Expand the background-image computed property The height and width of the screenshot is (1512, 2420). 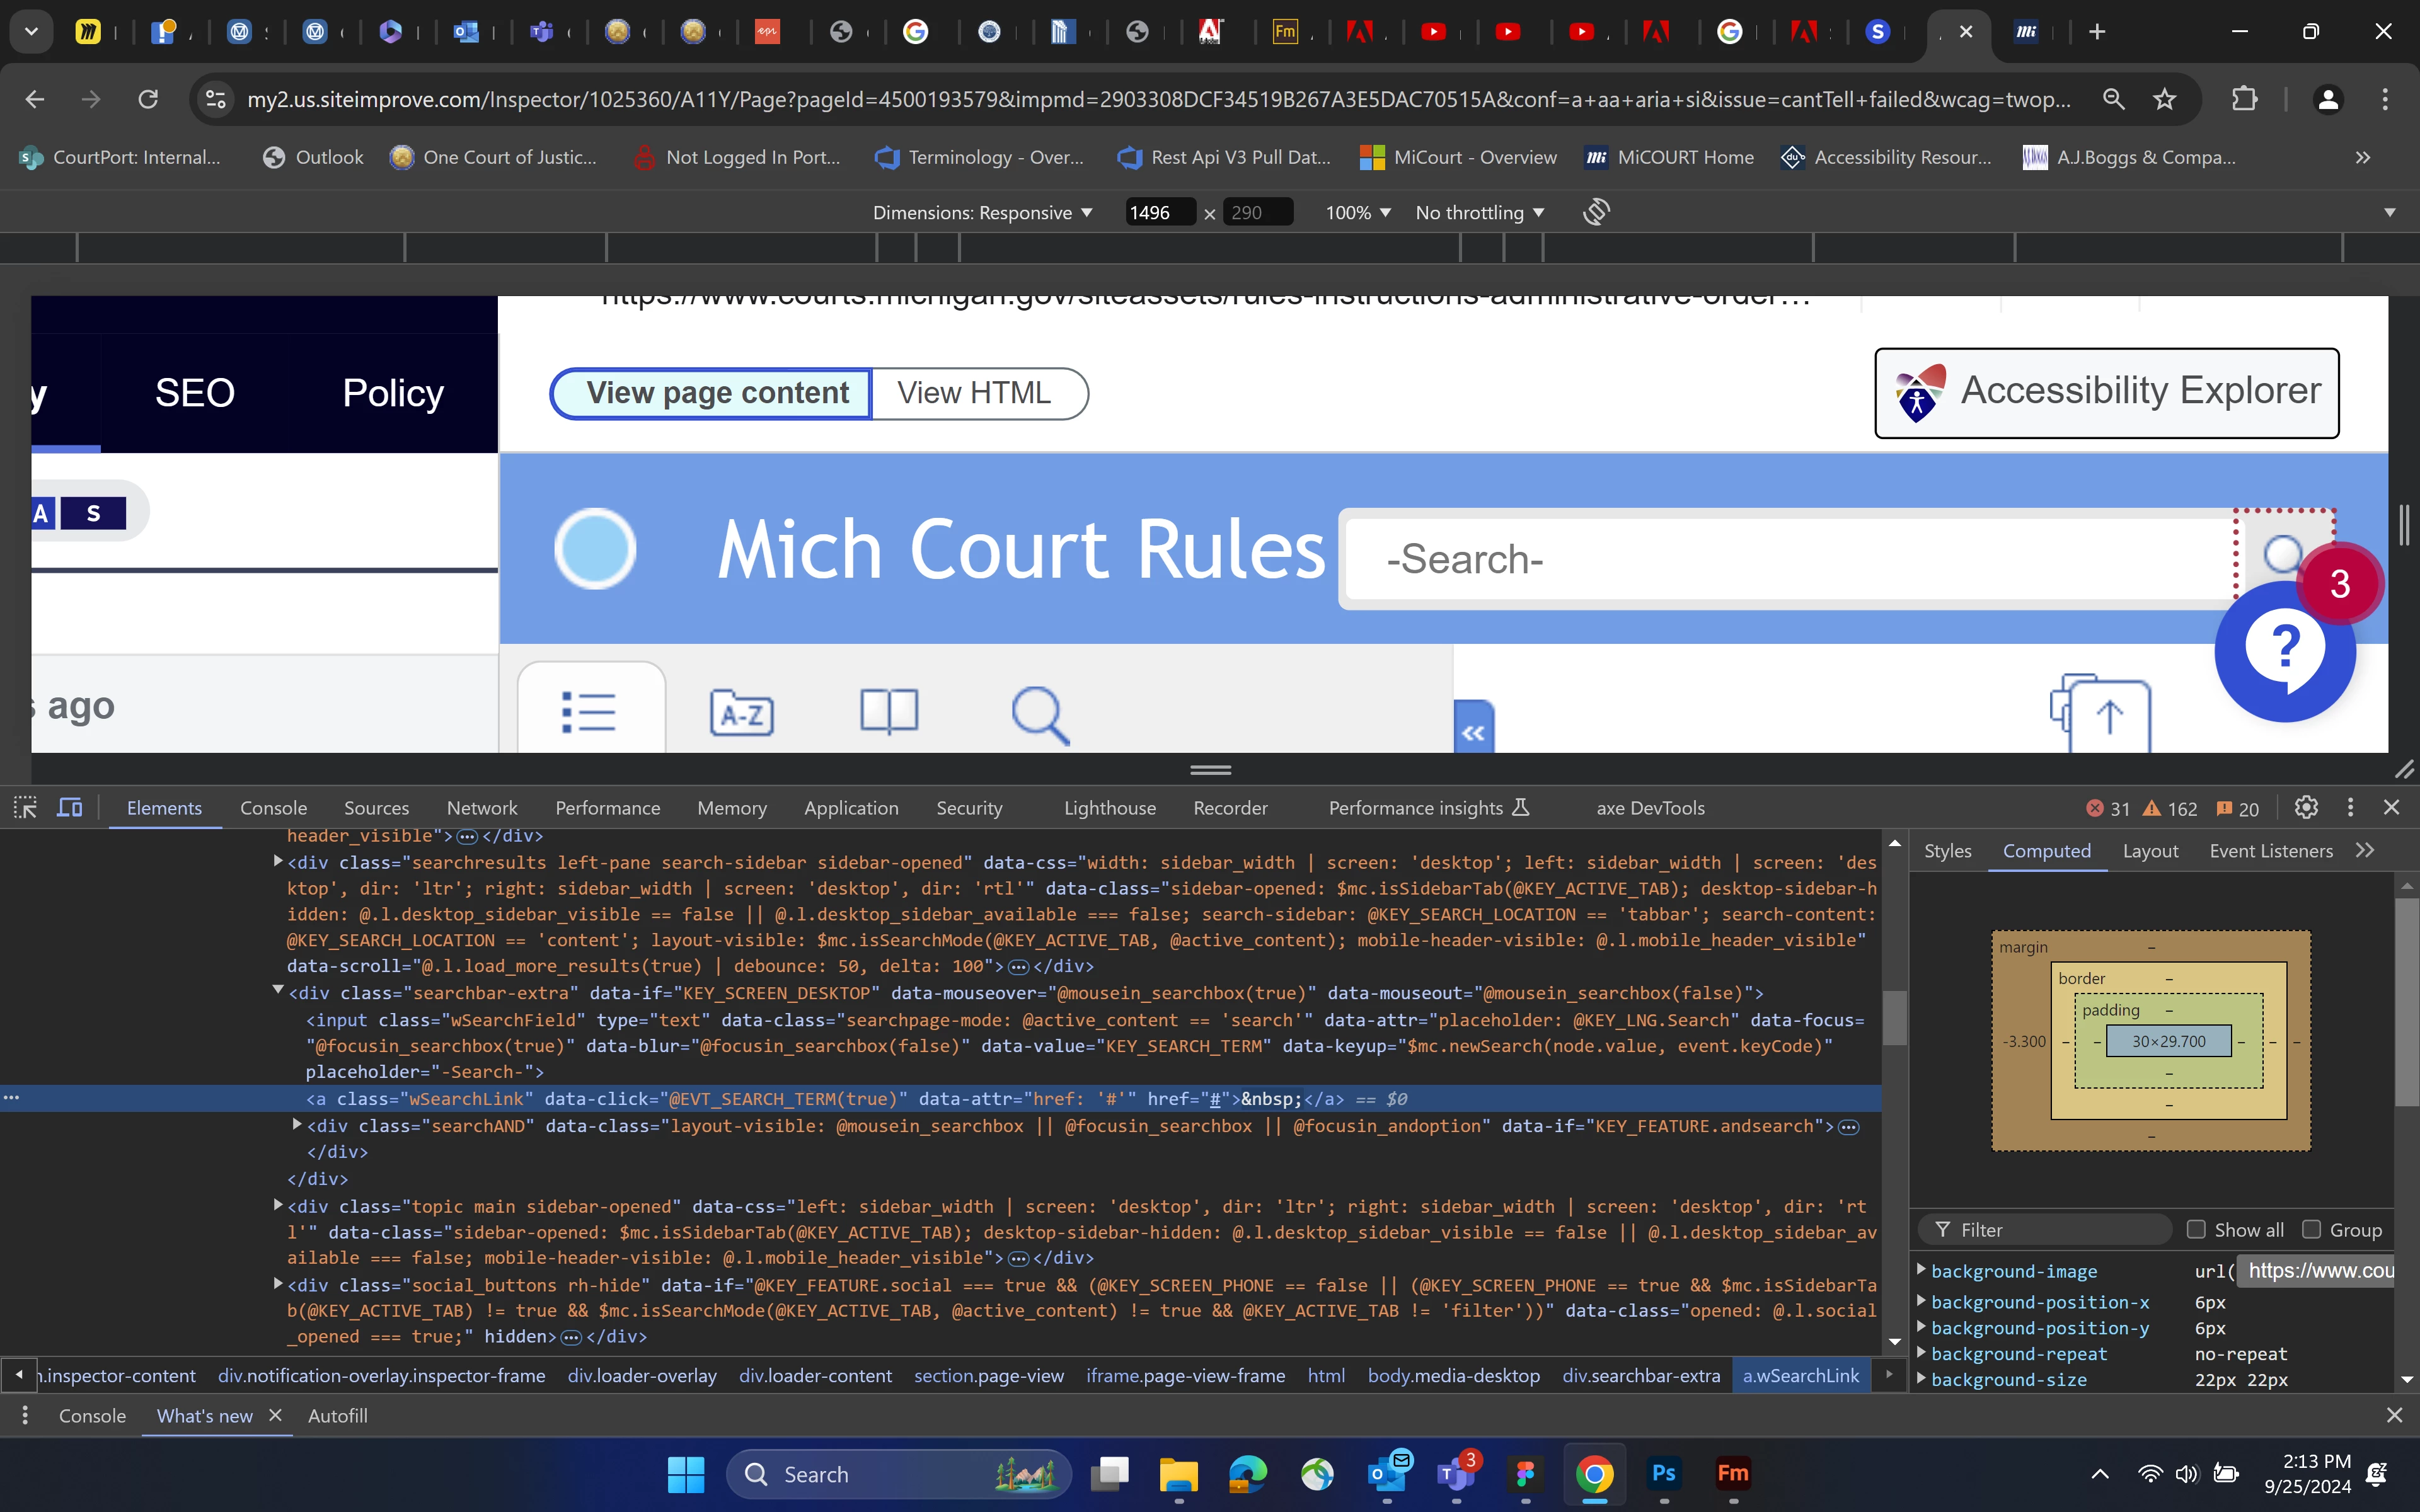point(1921,1270)
